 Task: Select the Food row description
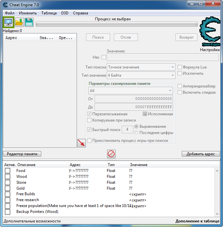click(x=21, y=171)
